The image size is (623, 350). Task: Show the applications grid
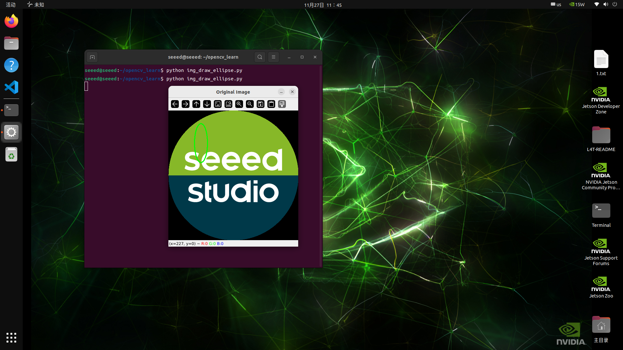[11, 338]
